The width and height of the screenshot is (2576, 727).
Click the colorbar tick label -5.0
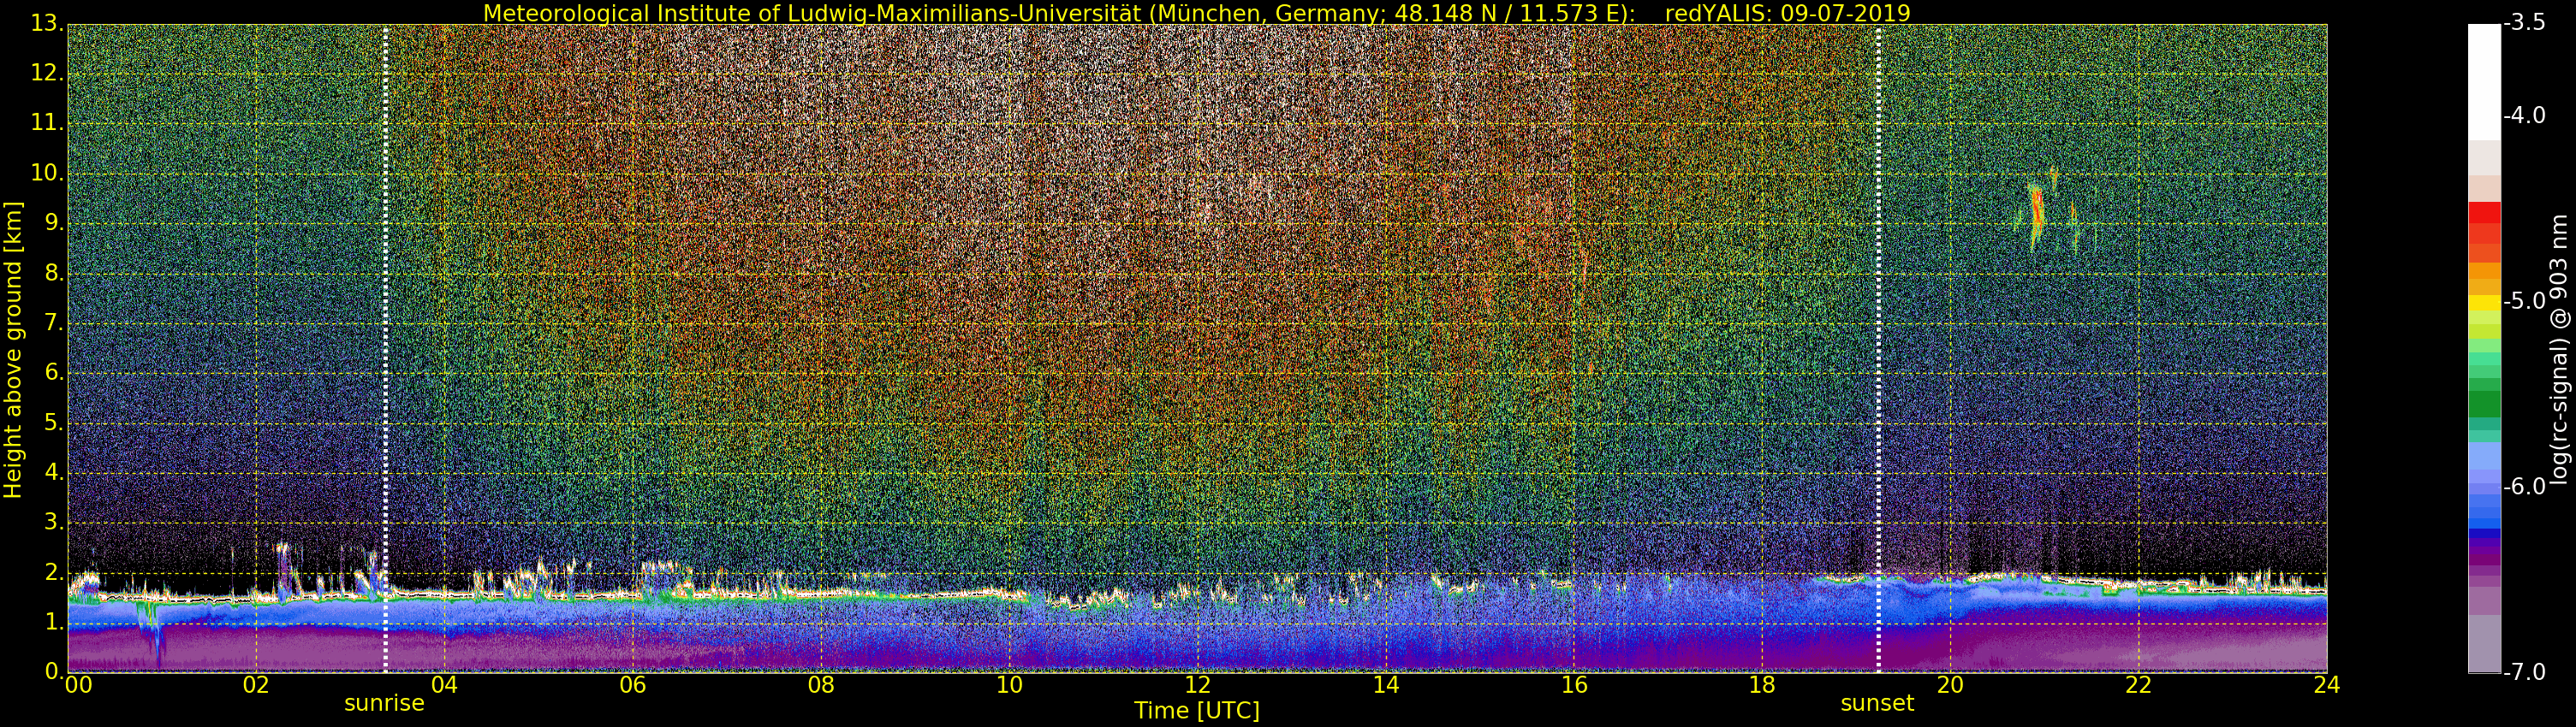click(2523, 300)
